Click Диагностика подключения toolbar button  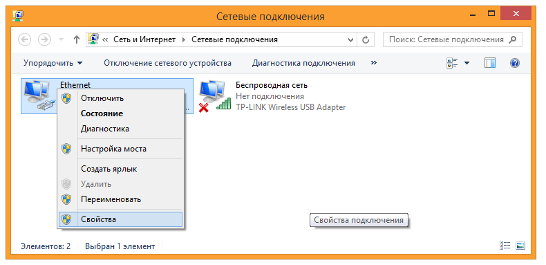point(303,63)
